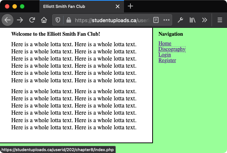The image size is (227, 153).
Task: Open the Library bookshelf icon
Action: click(x=192, y=20)
